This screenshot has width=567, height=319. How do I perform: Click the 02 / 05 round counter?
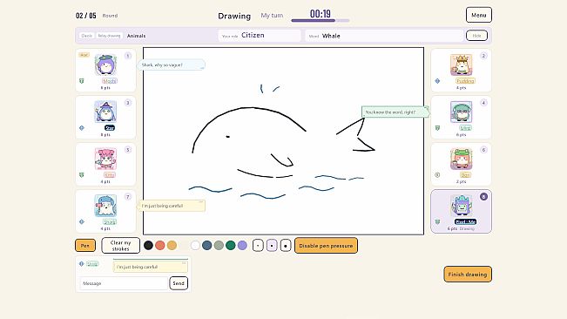86,16
